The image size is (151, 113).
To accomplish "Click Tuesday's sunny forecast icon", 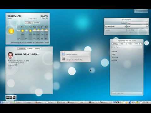I will (x=30, y=31).
